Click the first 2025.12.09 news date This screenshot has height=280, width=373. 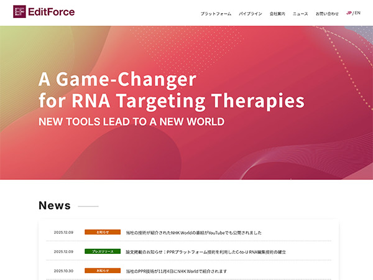tap(63, 232)
